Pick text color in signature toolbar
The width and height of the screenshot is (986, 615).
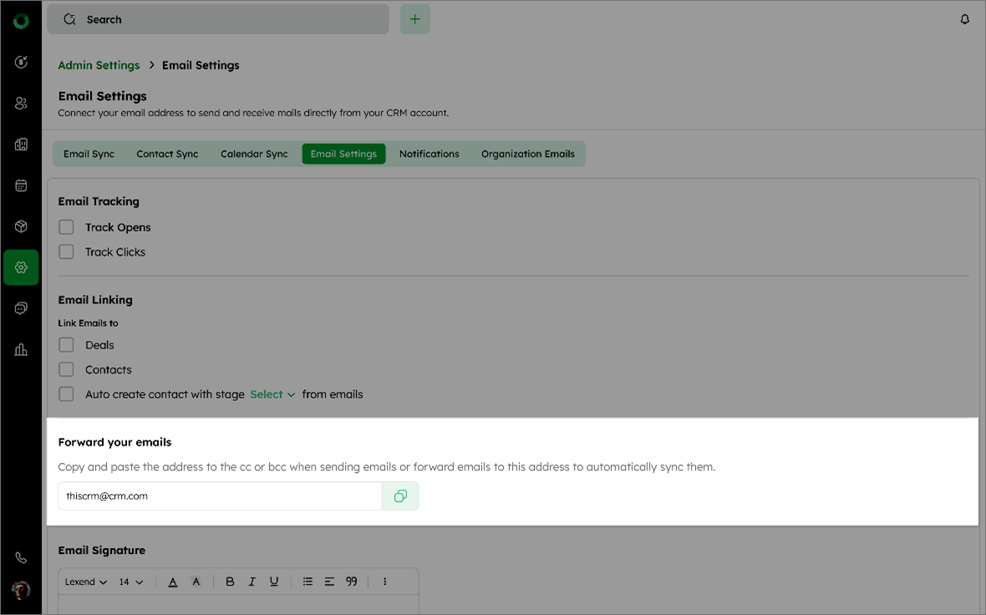(x=173, y=582)
